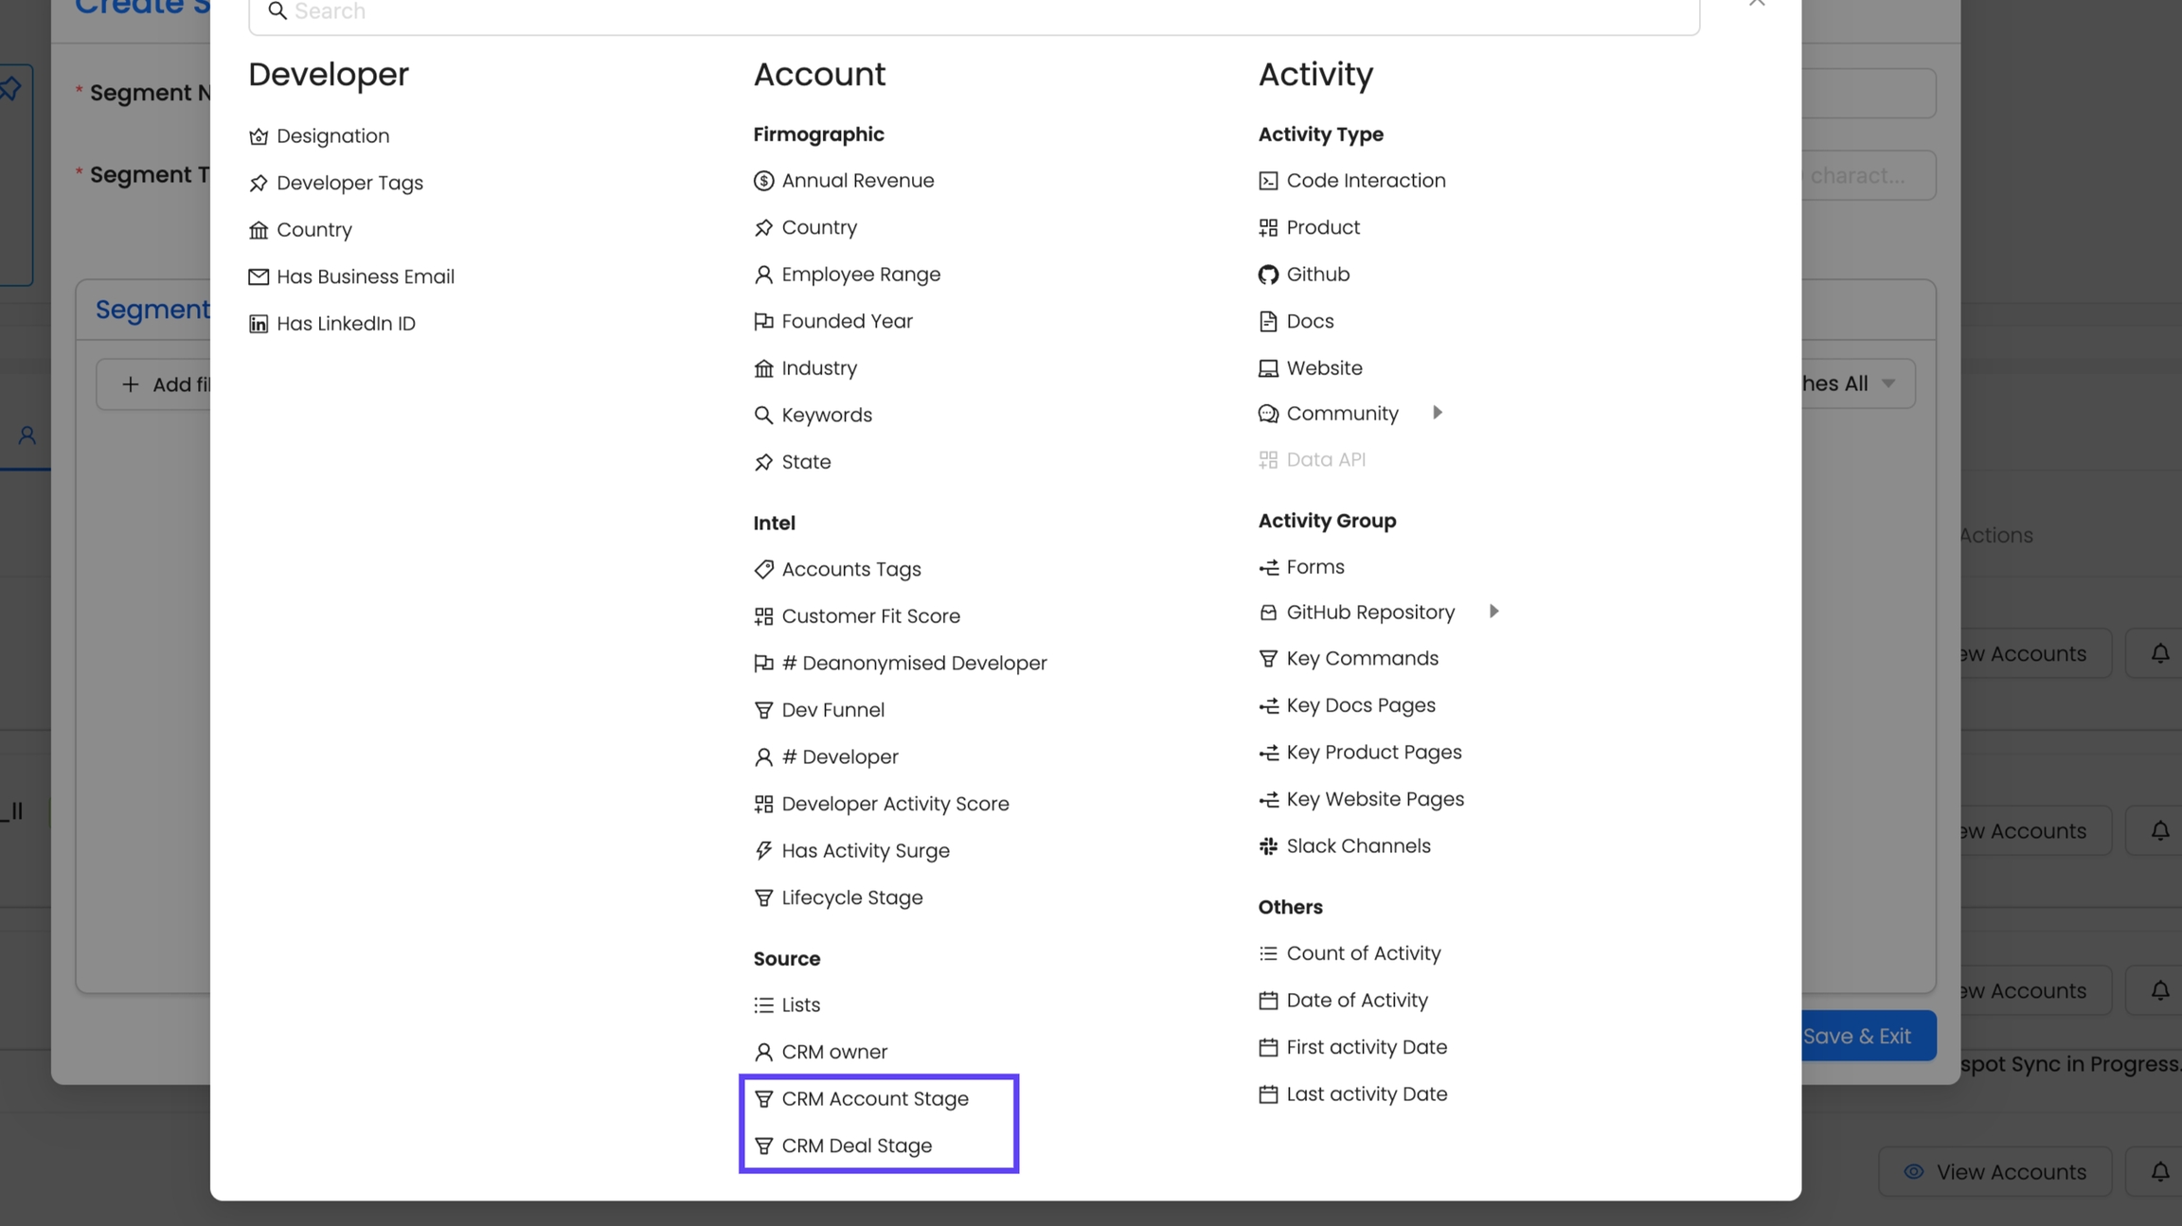Choose the Customer Fit Score option
The height and width of the screenshot is (1226, 2182).
(x=870, y=616)
